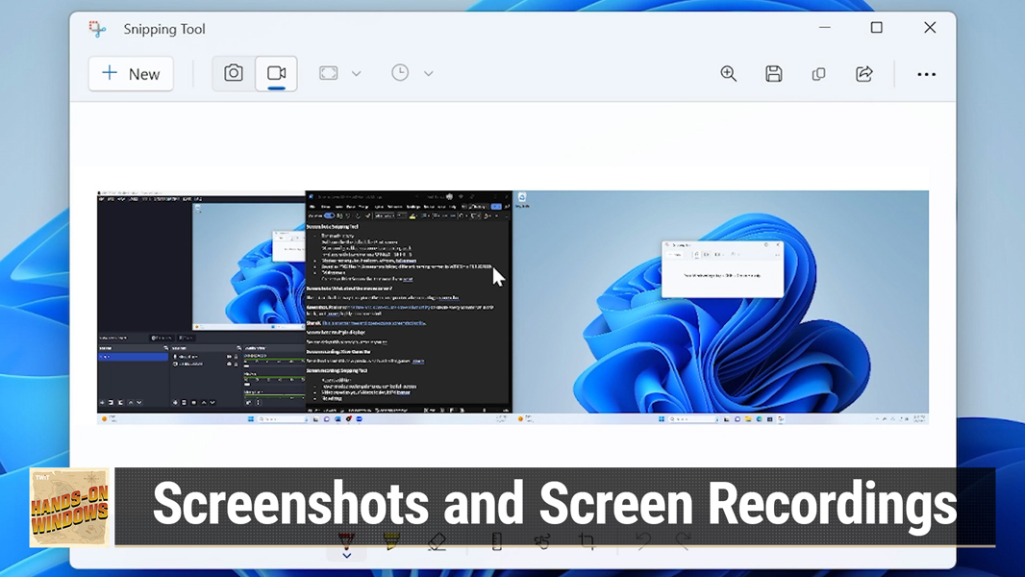
Task: Select the yellow Highlighter tool
Action: coord(391,540)
